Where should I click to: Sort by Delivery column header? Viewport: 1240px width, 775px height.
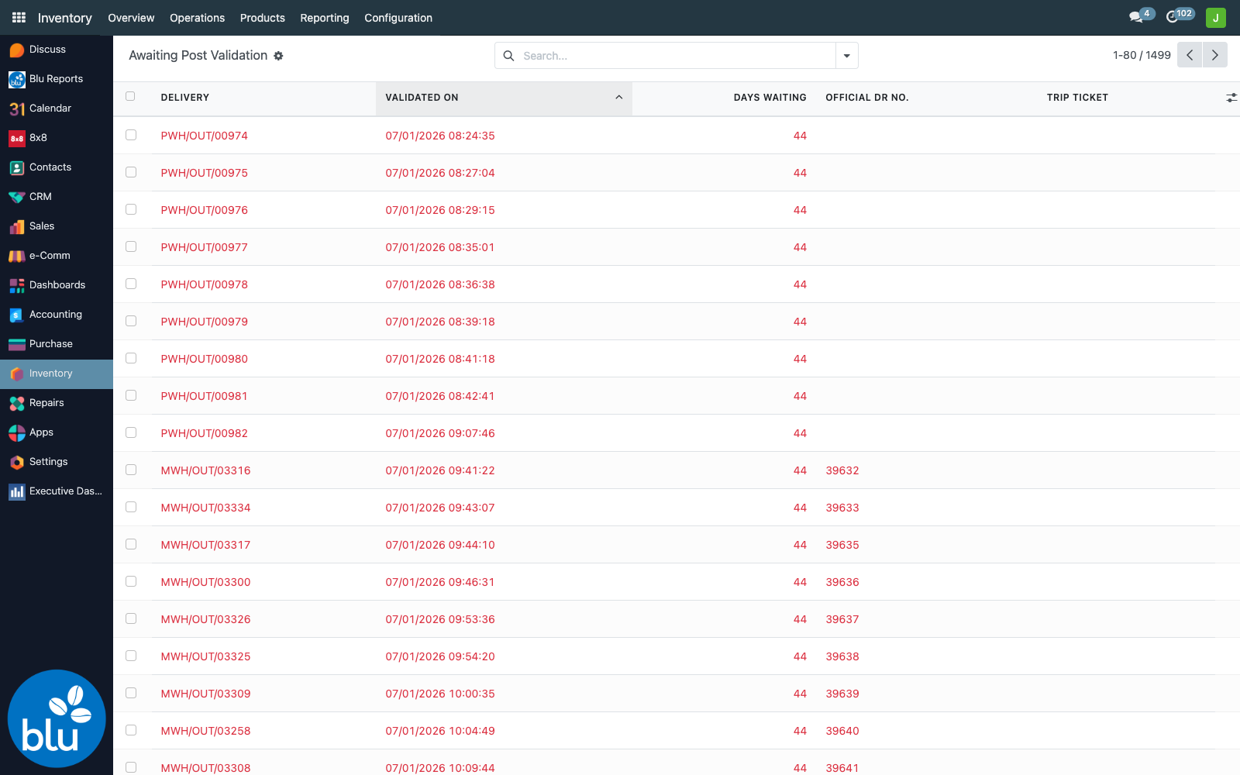[x=263, y=98]
